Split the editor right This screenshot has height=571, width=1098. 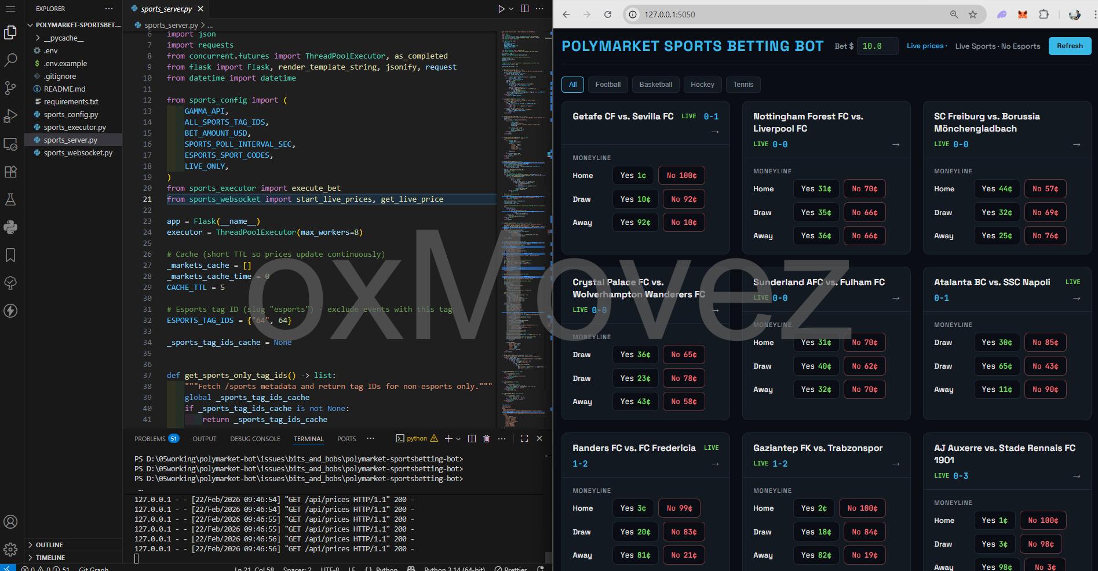pyautogui.click(x=524, y=9)
